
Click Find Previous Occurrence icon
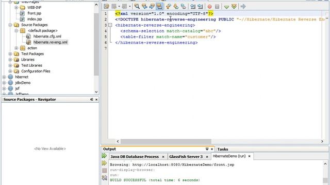(x=144, y=7)
